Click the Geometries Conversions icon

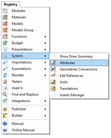[53, 69]
